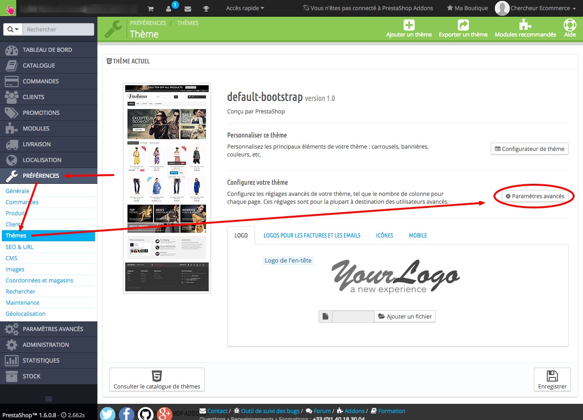Open customer notifications person icon

tap(169, 9)
